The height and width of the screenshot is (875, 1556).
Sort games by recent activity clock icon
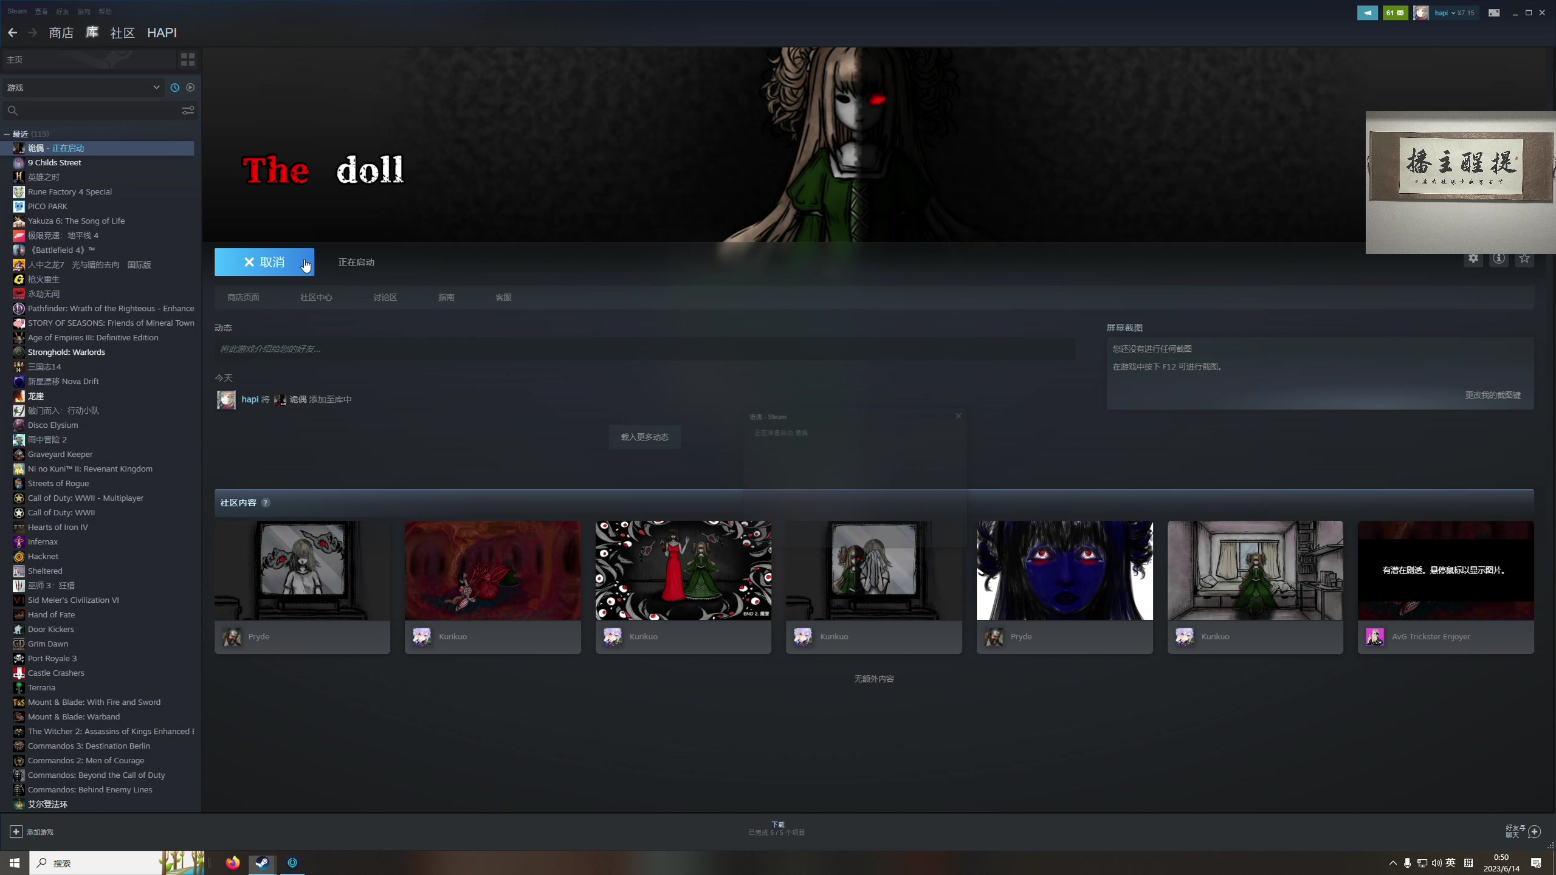(175, 87)
